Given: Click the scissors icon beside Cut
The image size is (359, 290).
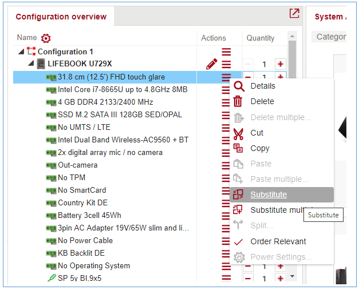Looking at the screenshot, I should [x=238, y=134].
